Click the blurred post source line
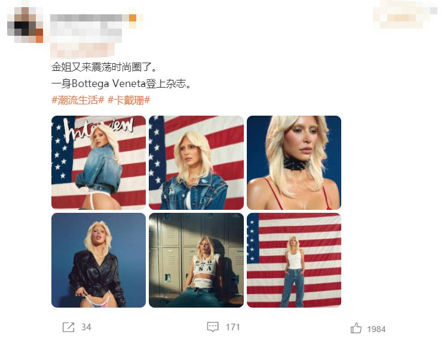This screenshot has width=447, height=341. point(82,49)
